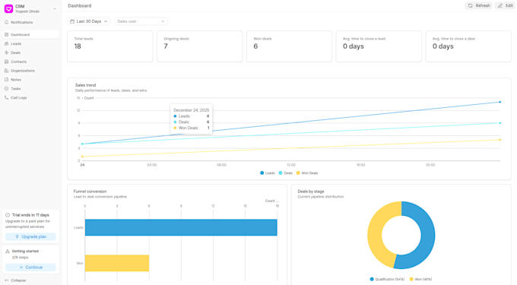Open Notifications bell icon in sidebar

[6, 22]
